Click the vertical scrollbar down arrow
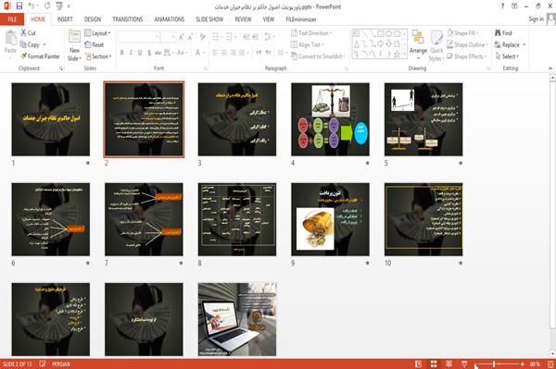 [x=552, y=354]
